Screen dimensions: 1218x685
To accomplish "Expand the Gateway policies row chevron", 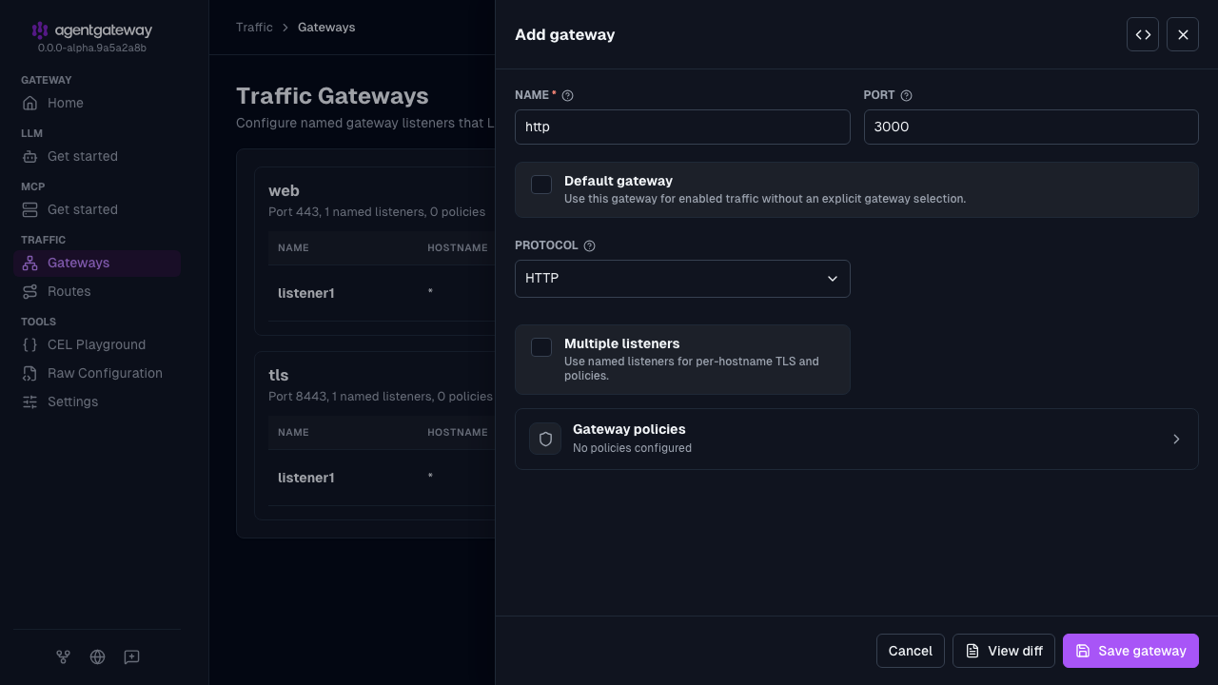I will (x=1176, y=439).
